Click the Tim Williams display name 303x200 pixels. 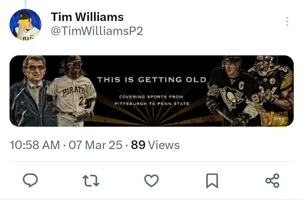click(x=87, y=17)
